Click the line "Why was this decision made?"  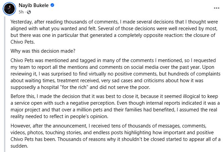(x=43, y=51)
